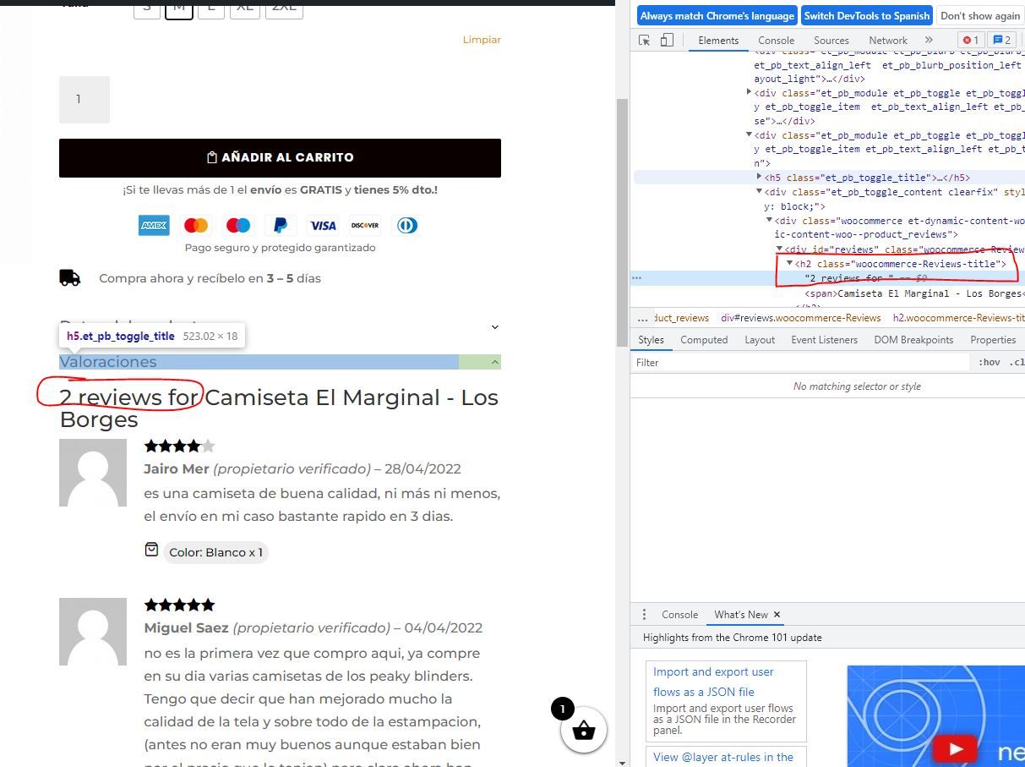
Task: Click the four-star rating of Jairo Mer
Action: pyautogui.click(x=180, y=446)
